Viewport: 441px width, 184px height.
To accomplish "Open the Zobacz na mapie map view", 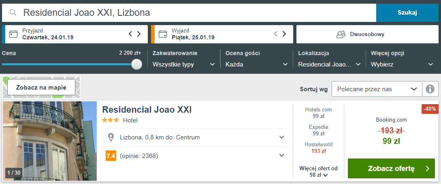I will click(41, 88).
